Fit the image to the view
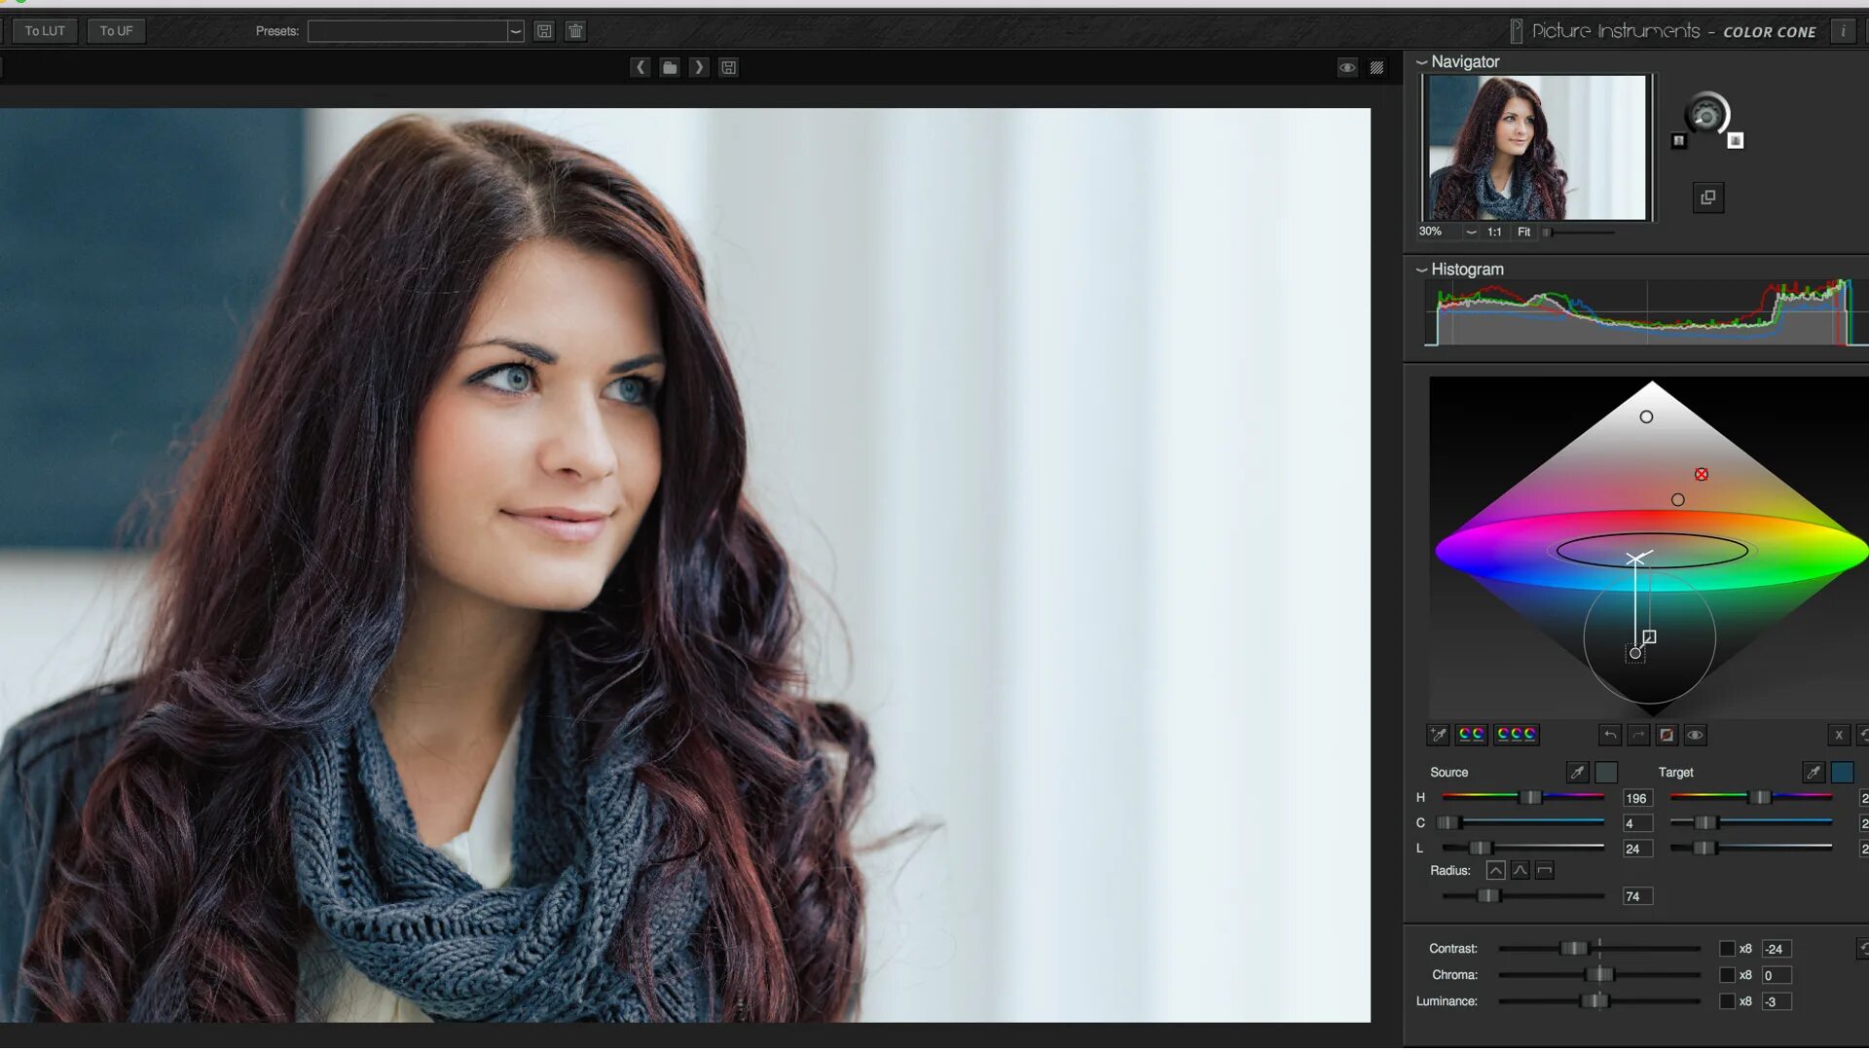This screenshot has width=1869, height=1051. pos(1523,232)
